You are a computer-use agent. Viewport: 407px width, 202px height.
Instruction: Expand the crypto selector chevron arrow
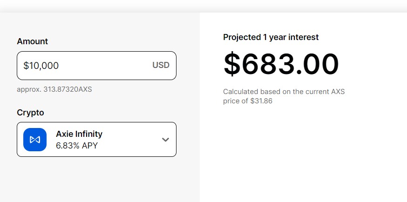pyautogui.click(x=165, y=140)
